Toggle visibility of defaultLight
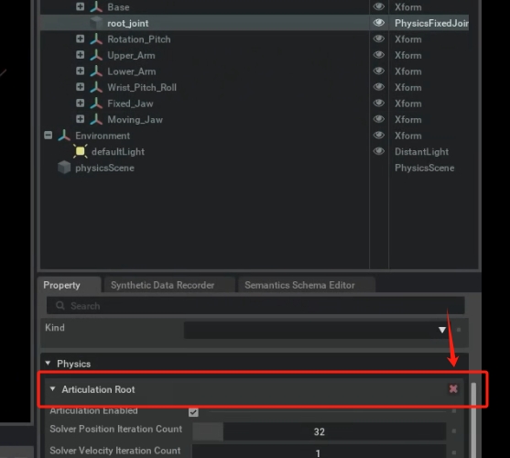This screenshot has width=510, height=458. tap(378, 151)
